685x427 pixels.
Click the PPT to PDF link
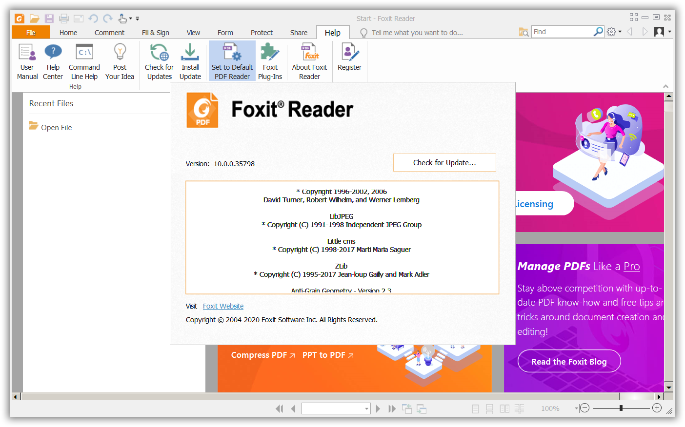pos(328,355)
